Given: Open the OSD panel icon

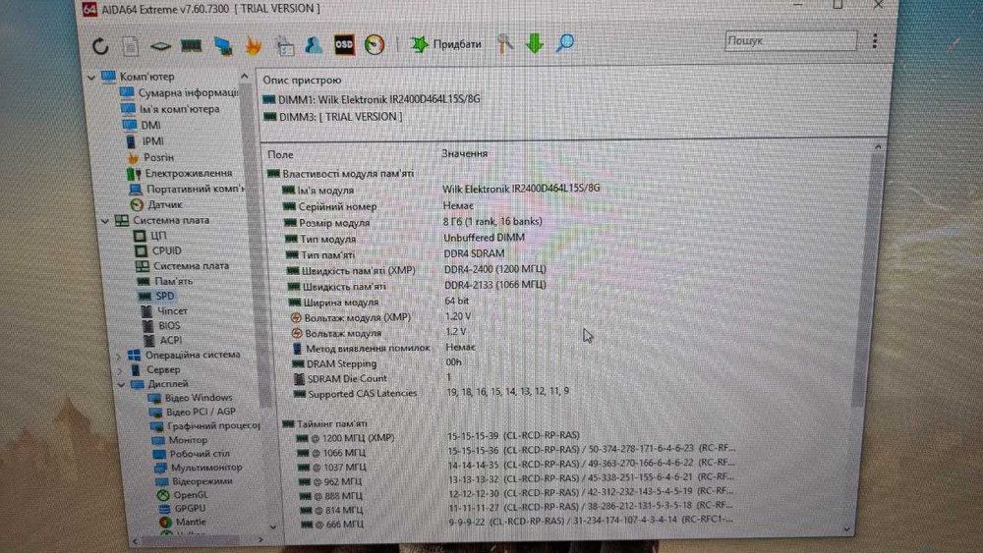Looking at the screenshot, I should pos(343,44).
